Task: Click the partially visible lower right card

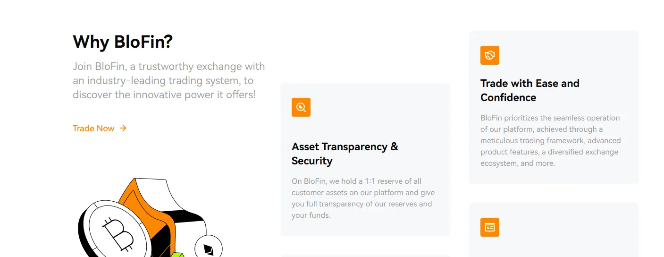Action: tap(554, 230)
